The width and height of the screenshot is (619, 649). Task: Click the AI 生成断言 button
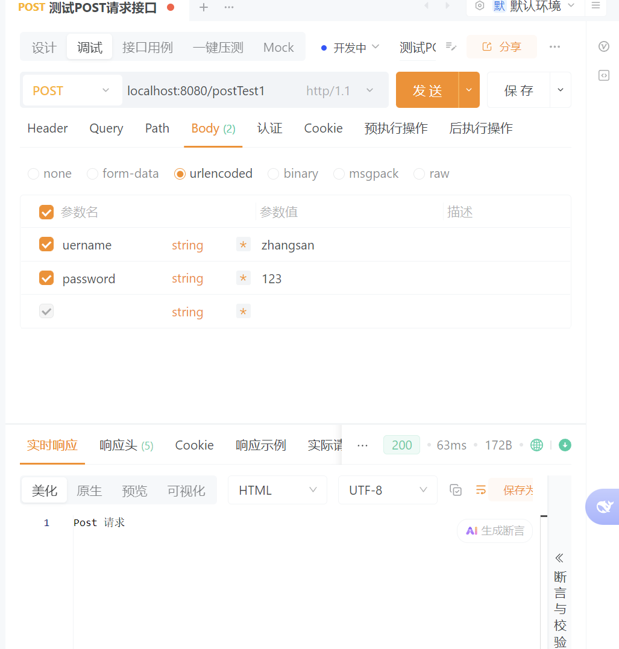click(495, 531)
